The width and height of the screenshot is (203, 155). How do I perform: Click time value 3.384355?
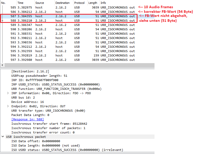click(x=25, y=16)
